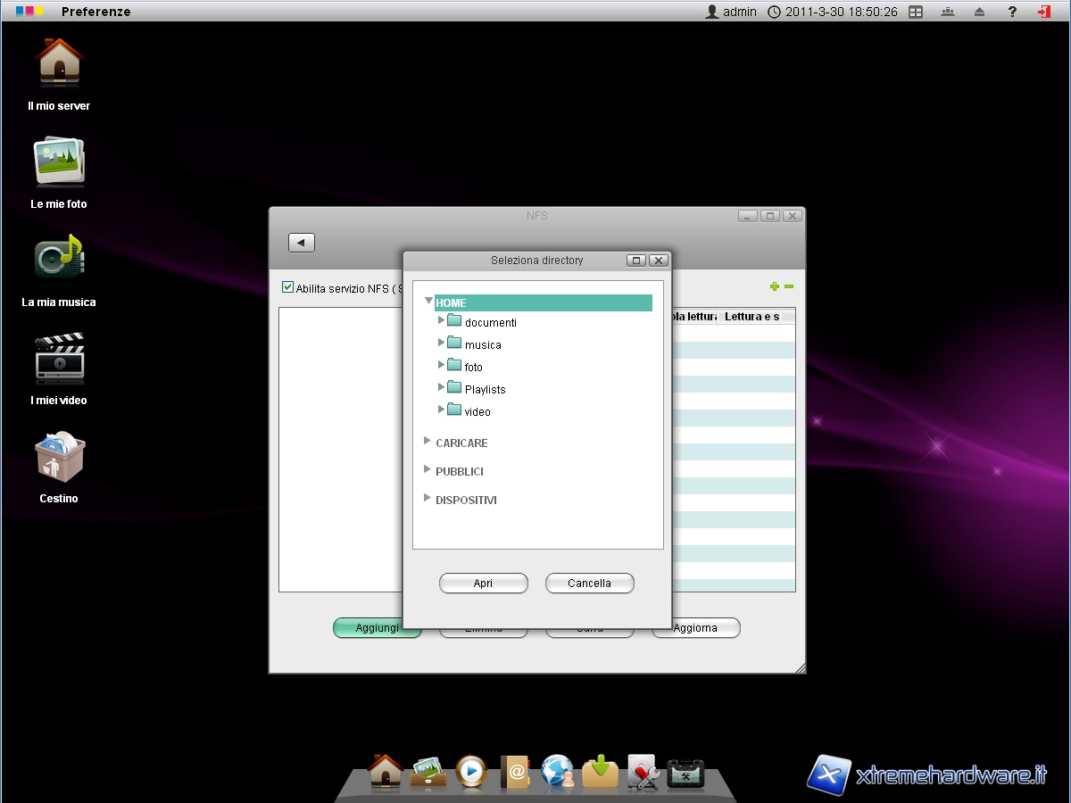
Task: Select the Playlists folder
Action: click(x=485, y=390)
